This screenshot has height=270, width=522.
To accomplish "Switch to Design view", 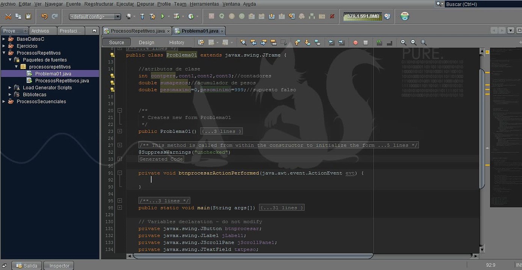I will [146, 42].
